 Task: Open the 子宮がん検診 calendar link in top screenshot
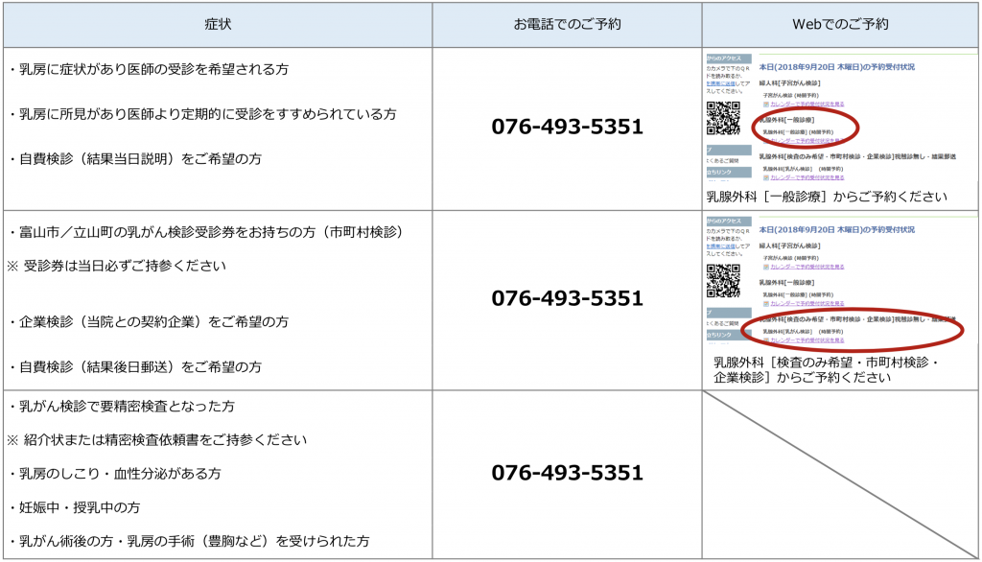click(807, 104)
